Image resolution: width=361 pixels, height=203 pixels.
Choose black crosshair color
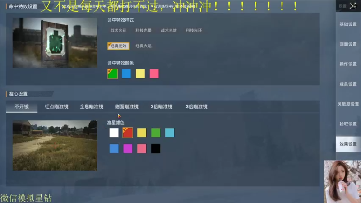coord(156,149)
